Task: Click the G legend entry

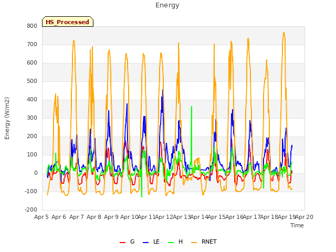Action: [127, 241]
